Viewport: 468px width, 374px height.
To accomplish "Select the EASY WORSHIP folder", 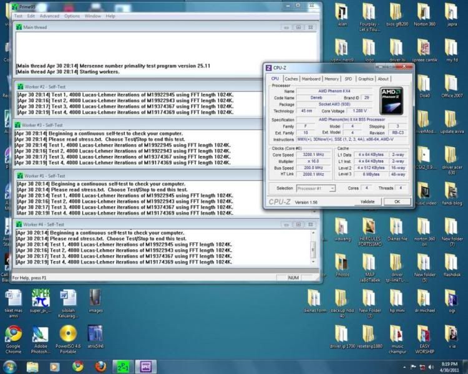I will click(424, 339).
